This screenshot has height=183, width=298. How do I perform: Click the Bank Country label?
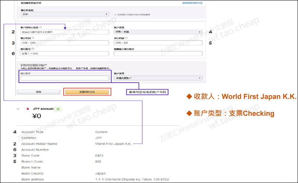(32, 173)
